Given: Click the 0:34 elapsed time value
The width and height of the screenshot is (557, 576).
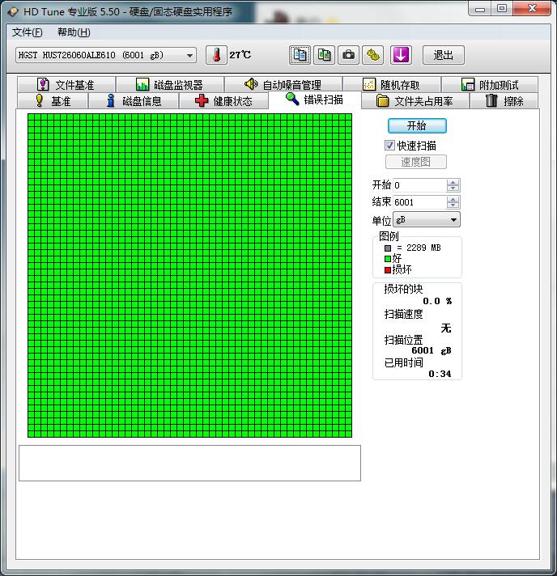Looking at the screenshot, I should 440,374.
